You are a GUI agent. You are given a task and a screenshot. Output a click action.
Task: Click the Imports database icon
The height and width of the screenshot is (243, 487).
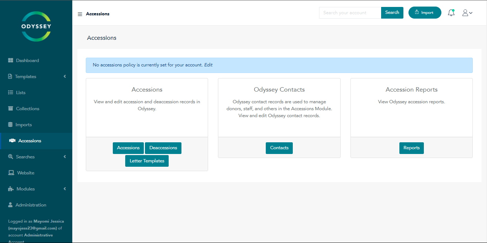[x=10, y=125]
